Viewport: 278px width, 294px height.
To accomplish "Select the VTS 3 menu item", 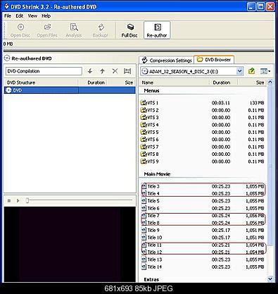I will coord(203,118).
